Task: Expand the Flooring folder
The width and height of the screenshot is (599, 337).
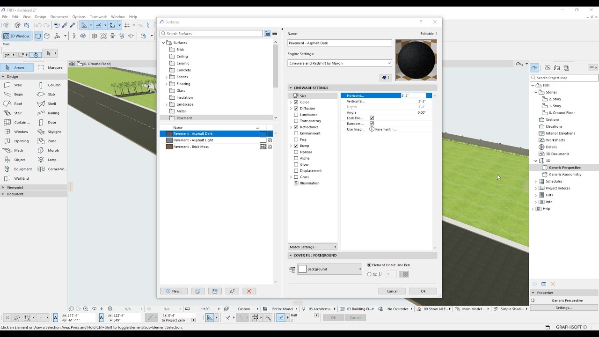Action: pyautogui.click(x=166, y=84)
